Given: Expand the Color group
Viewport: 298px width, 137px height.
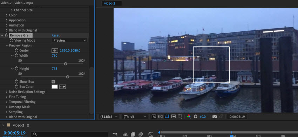Looking at the screenshot, I should [7, 15].
